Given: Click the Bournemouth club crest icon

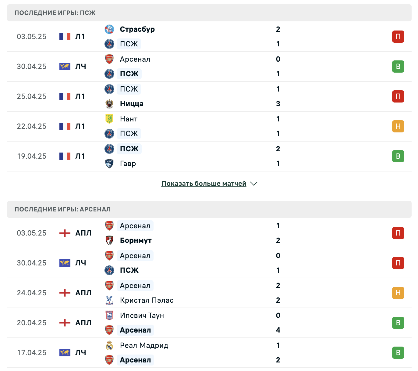Looking at the screenshot, I should coord(109,240).
